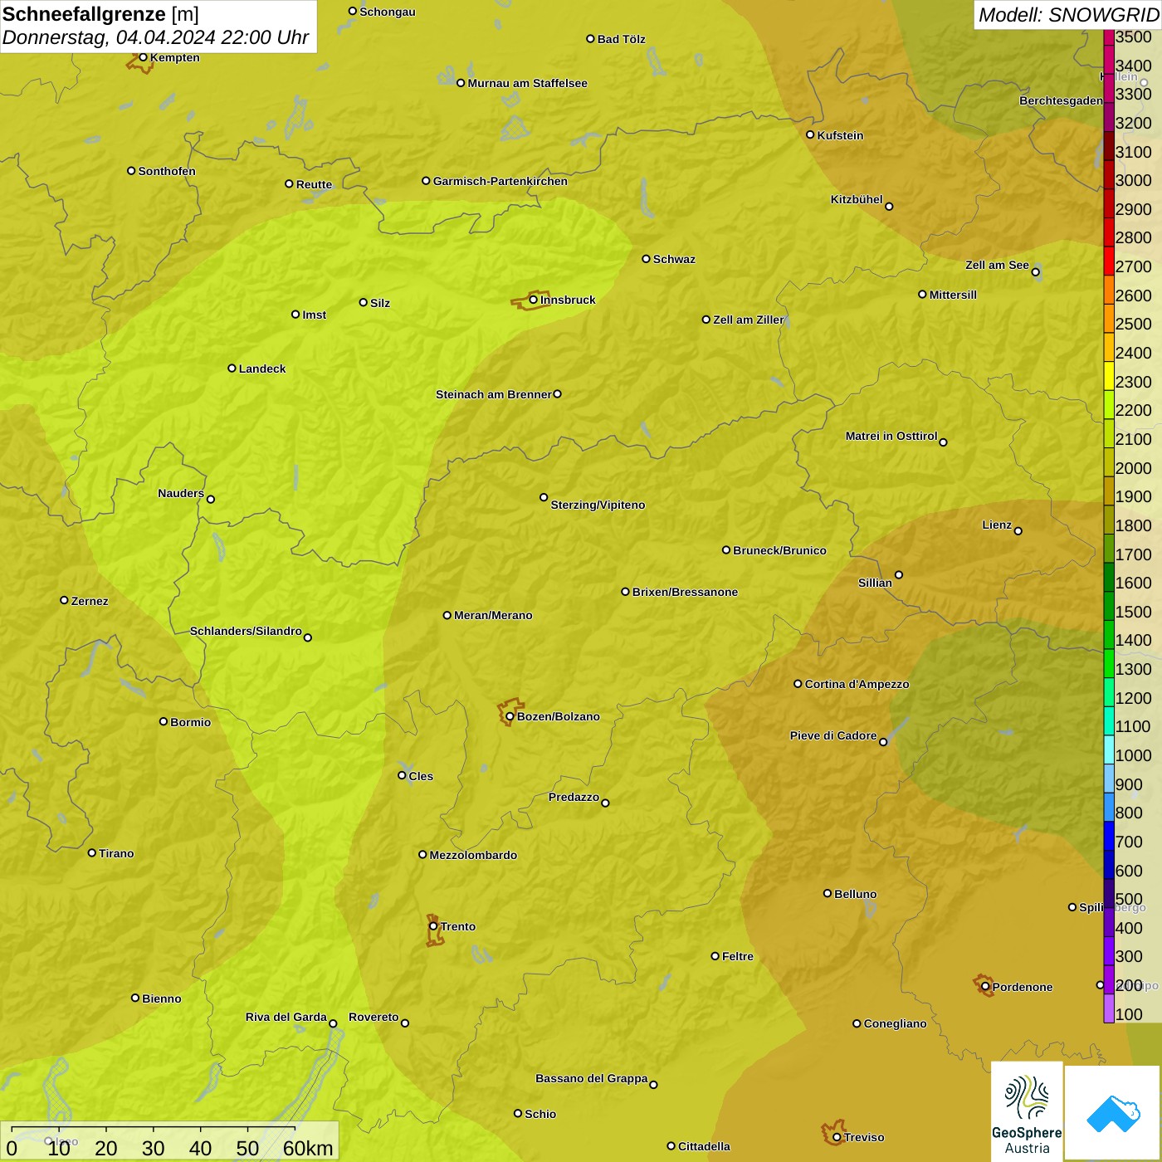Click the Steinach am Brenner label

pyautogui.click(x=493, y=394)
